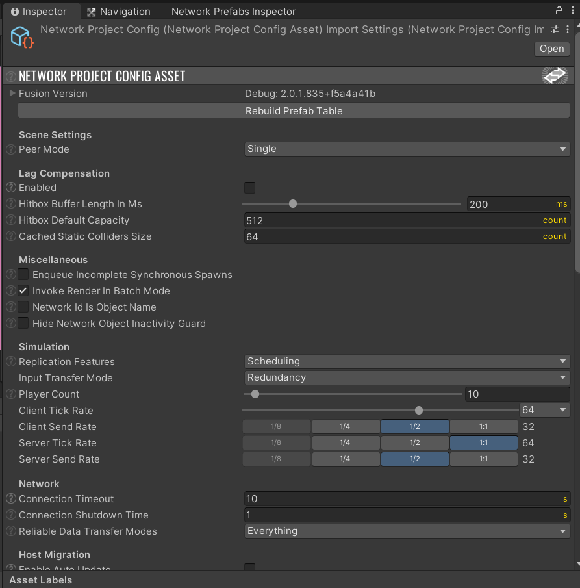The width and height of the screenshot is (580, 588).
Task: Check Network Id Is Object Name
Action: point(23,307)
